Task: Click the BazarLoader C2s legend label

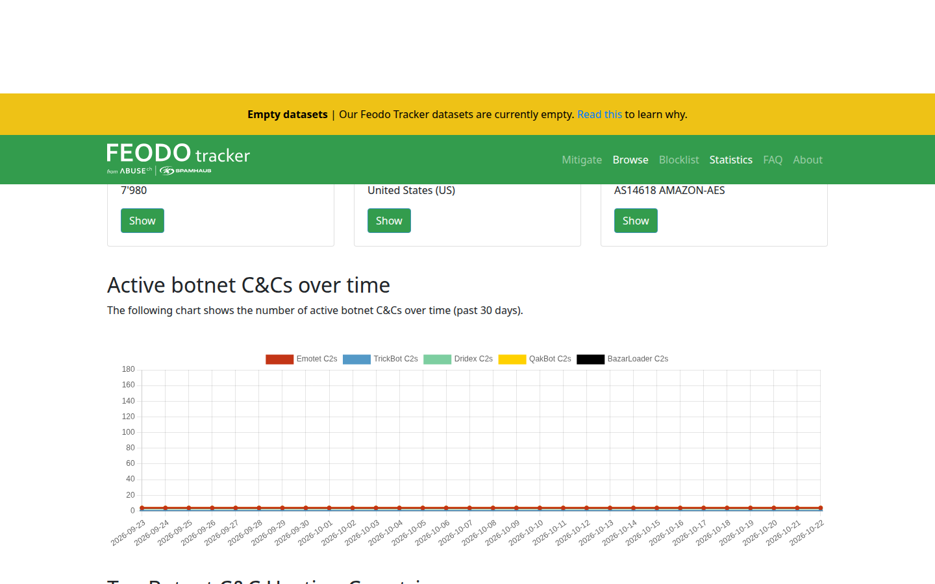Action: click(638, 359)
